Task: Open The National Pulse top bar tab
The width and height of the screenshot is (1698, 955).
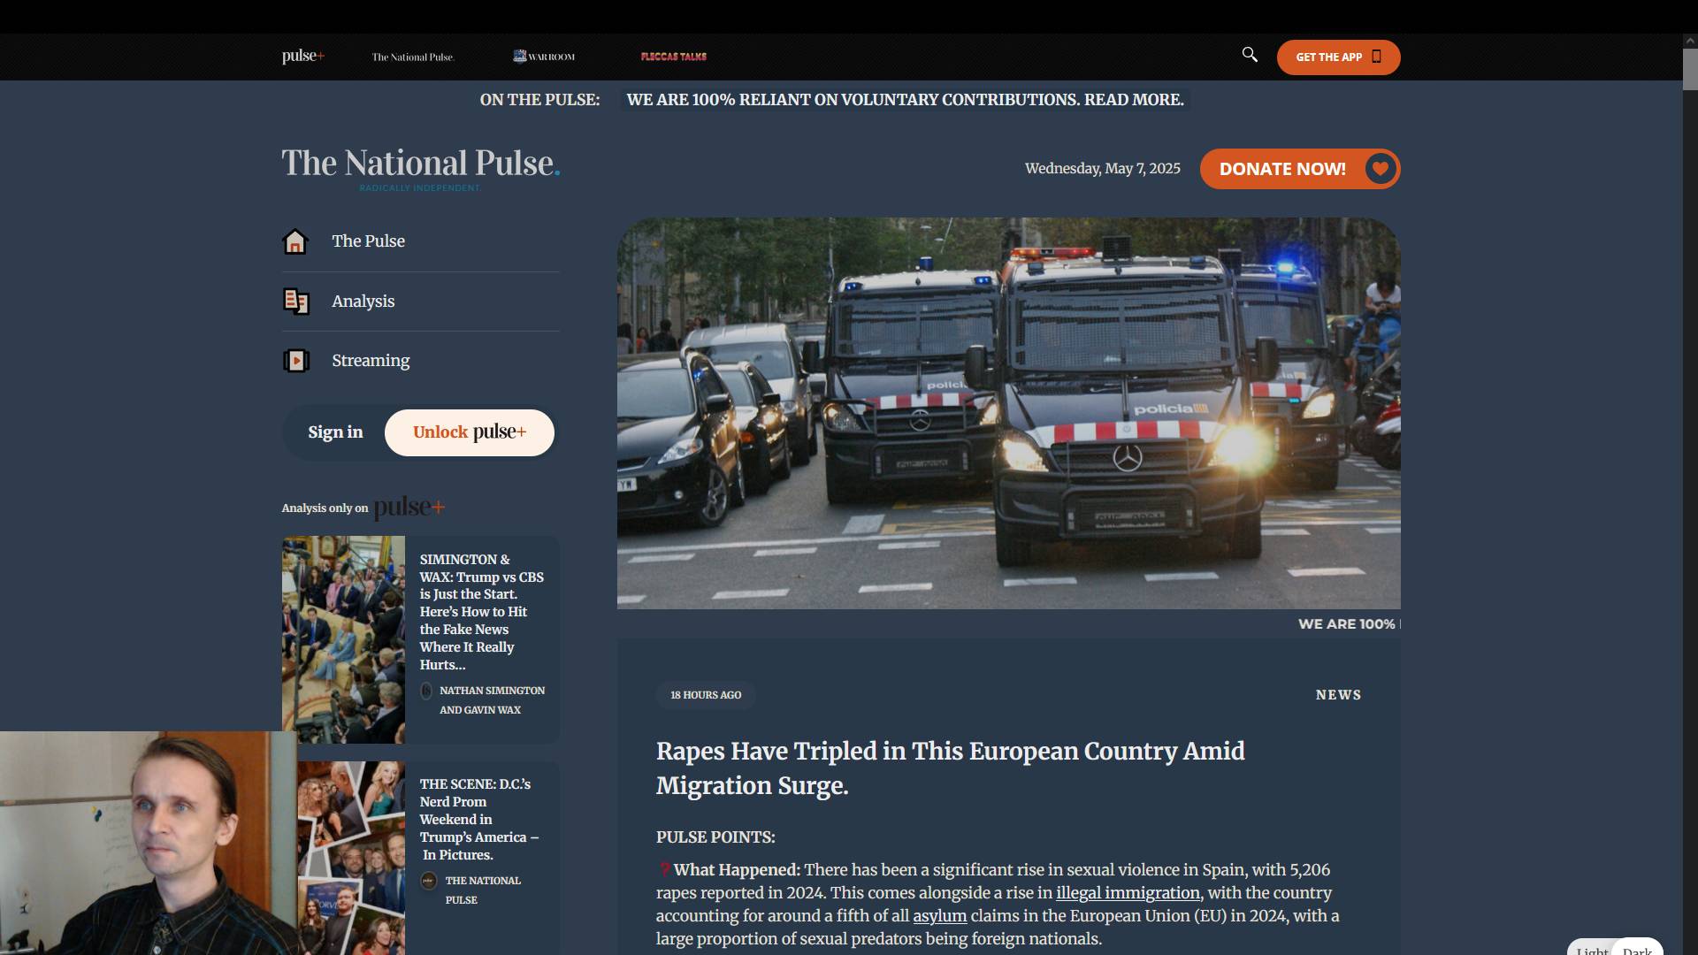Action: click(x=412, y=57)
